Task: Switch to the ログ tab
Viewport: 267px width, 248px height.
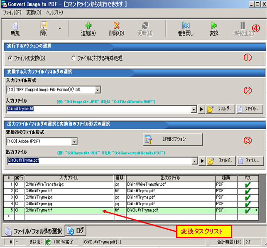Action: (x=76, y=231)
